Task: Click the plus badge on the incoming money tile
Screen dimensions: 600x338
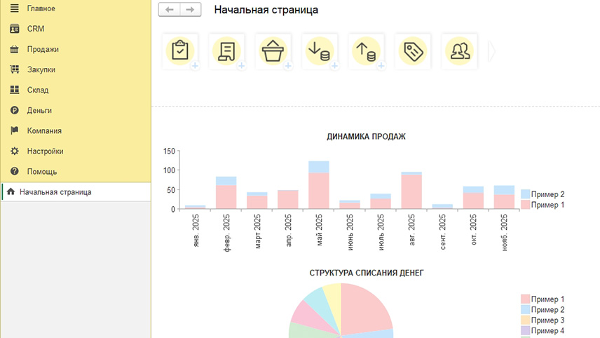Action: (x=335, y=66)
